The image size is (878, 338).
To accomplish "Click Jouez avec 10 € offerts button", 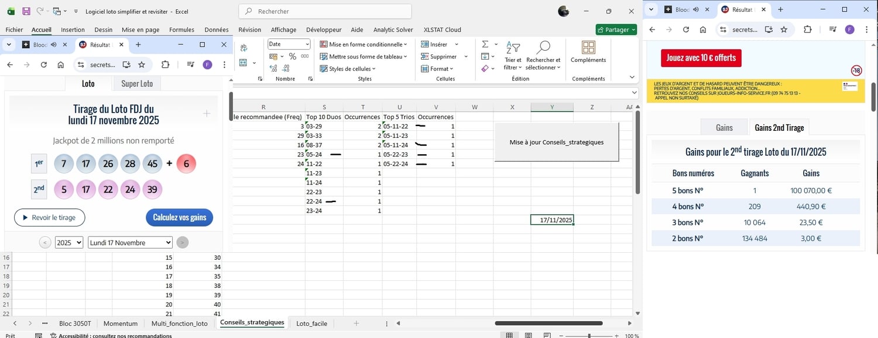I will [x=701, y=57].
